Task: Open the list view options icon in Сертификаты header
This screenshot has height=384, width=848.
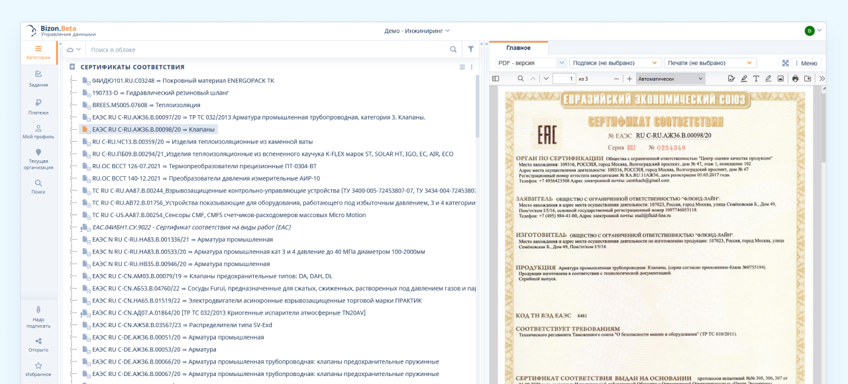Action: pos(462,67)
